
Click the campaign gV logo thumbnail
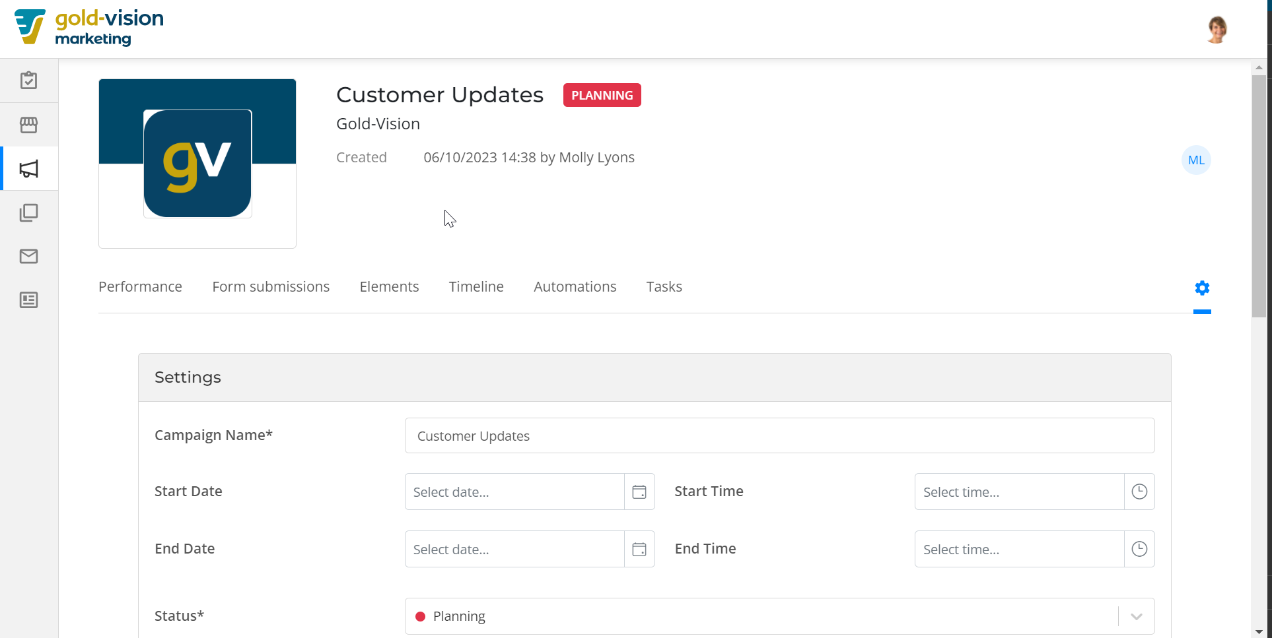197,164
